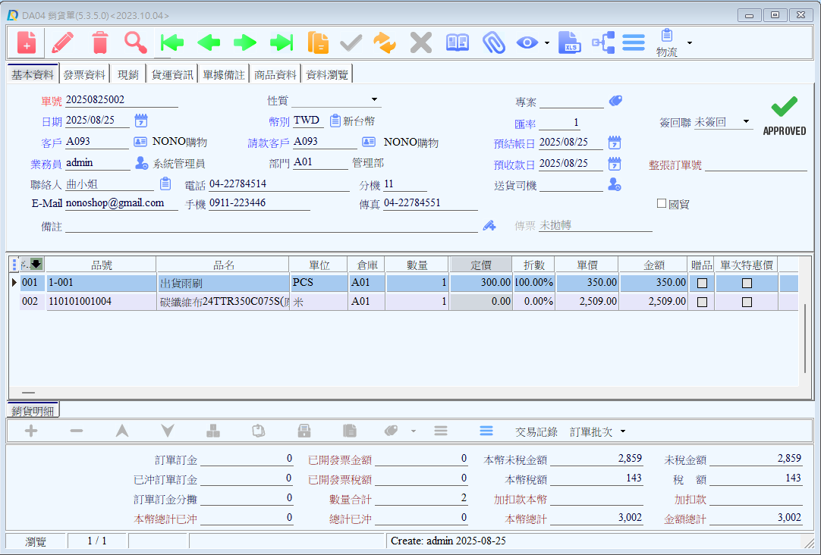Check 單次特惠價 for row 001
The height and width of the screenshot is (555, 821).
pos(747,283)
